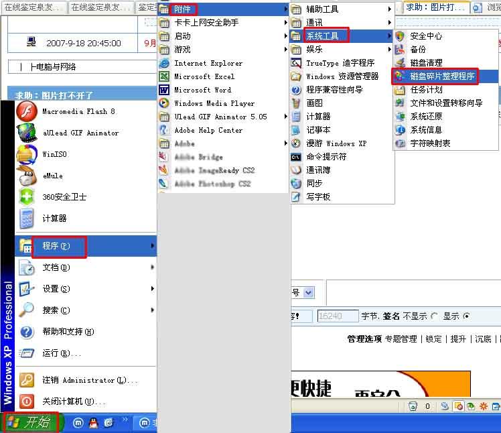Screen dimensions: 501x433
Task: Open Macromedia Flash 8 icon
Action: click(27, 111)
